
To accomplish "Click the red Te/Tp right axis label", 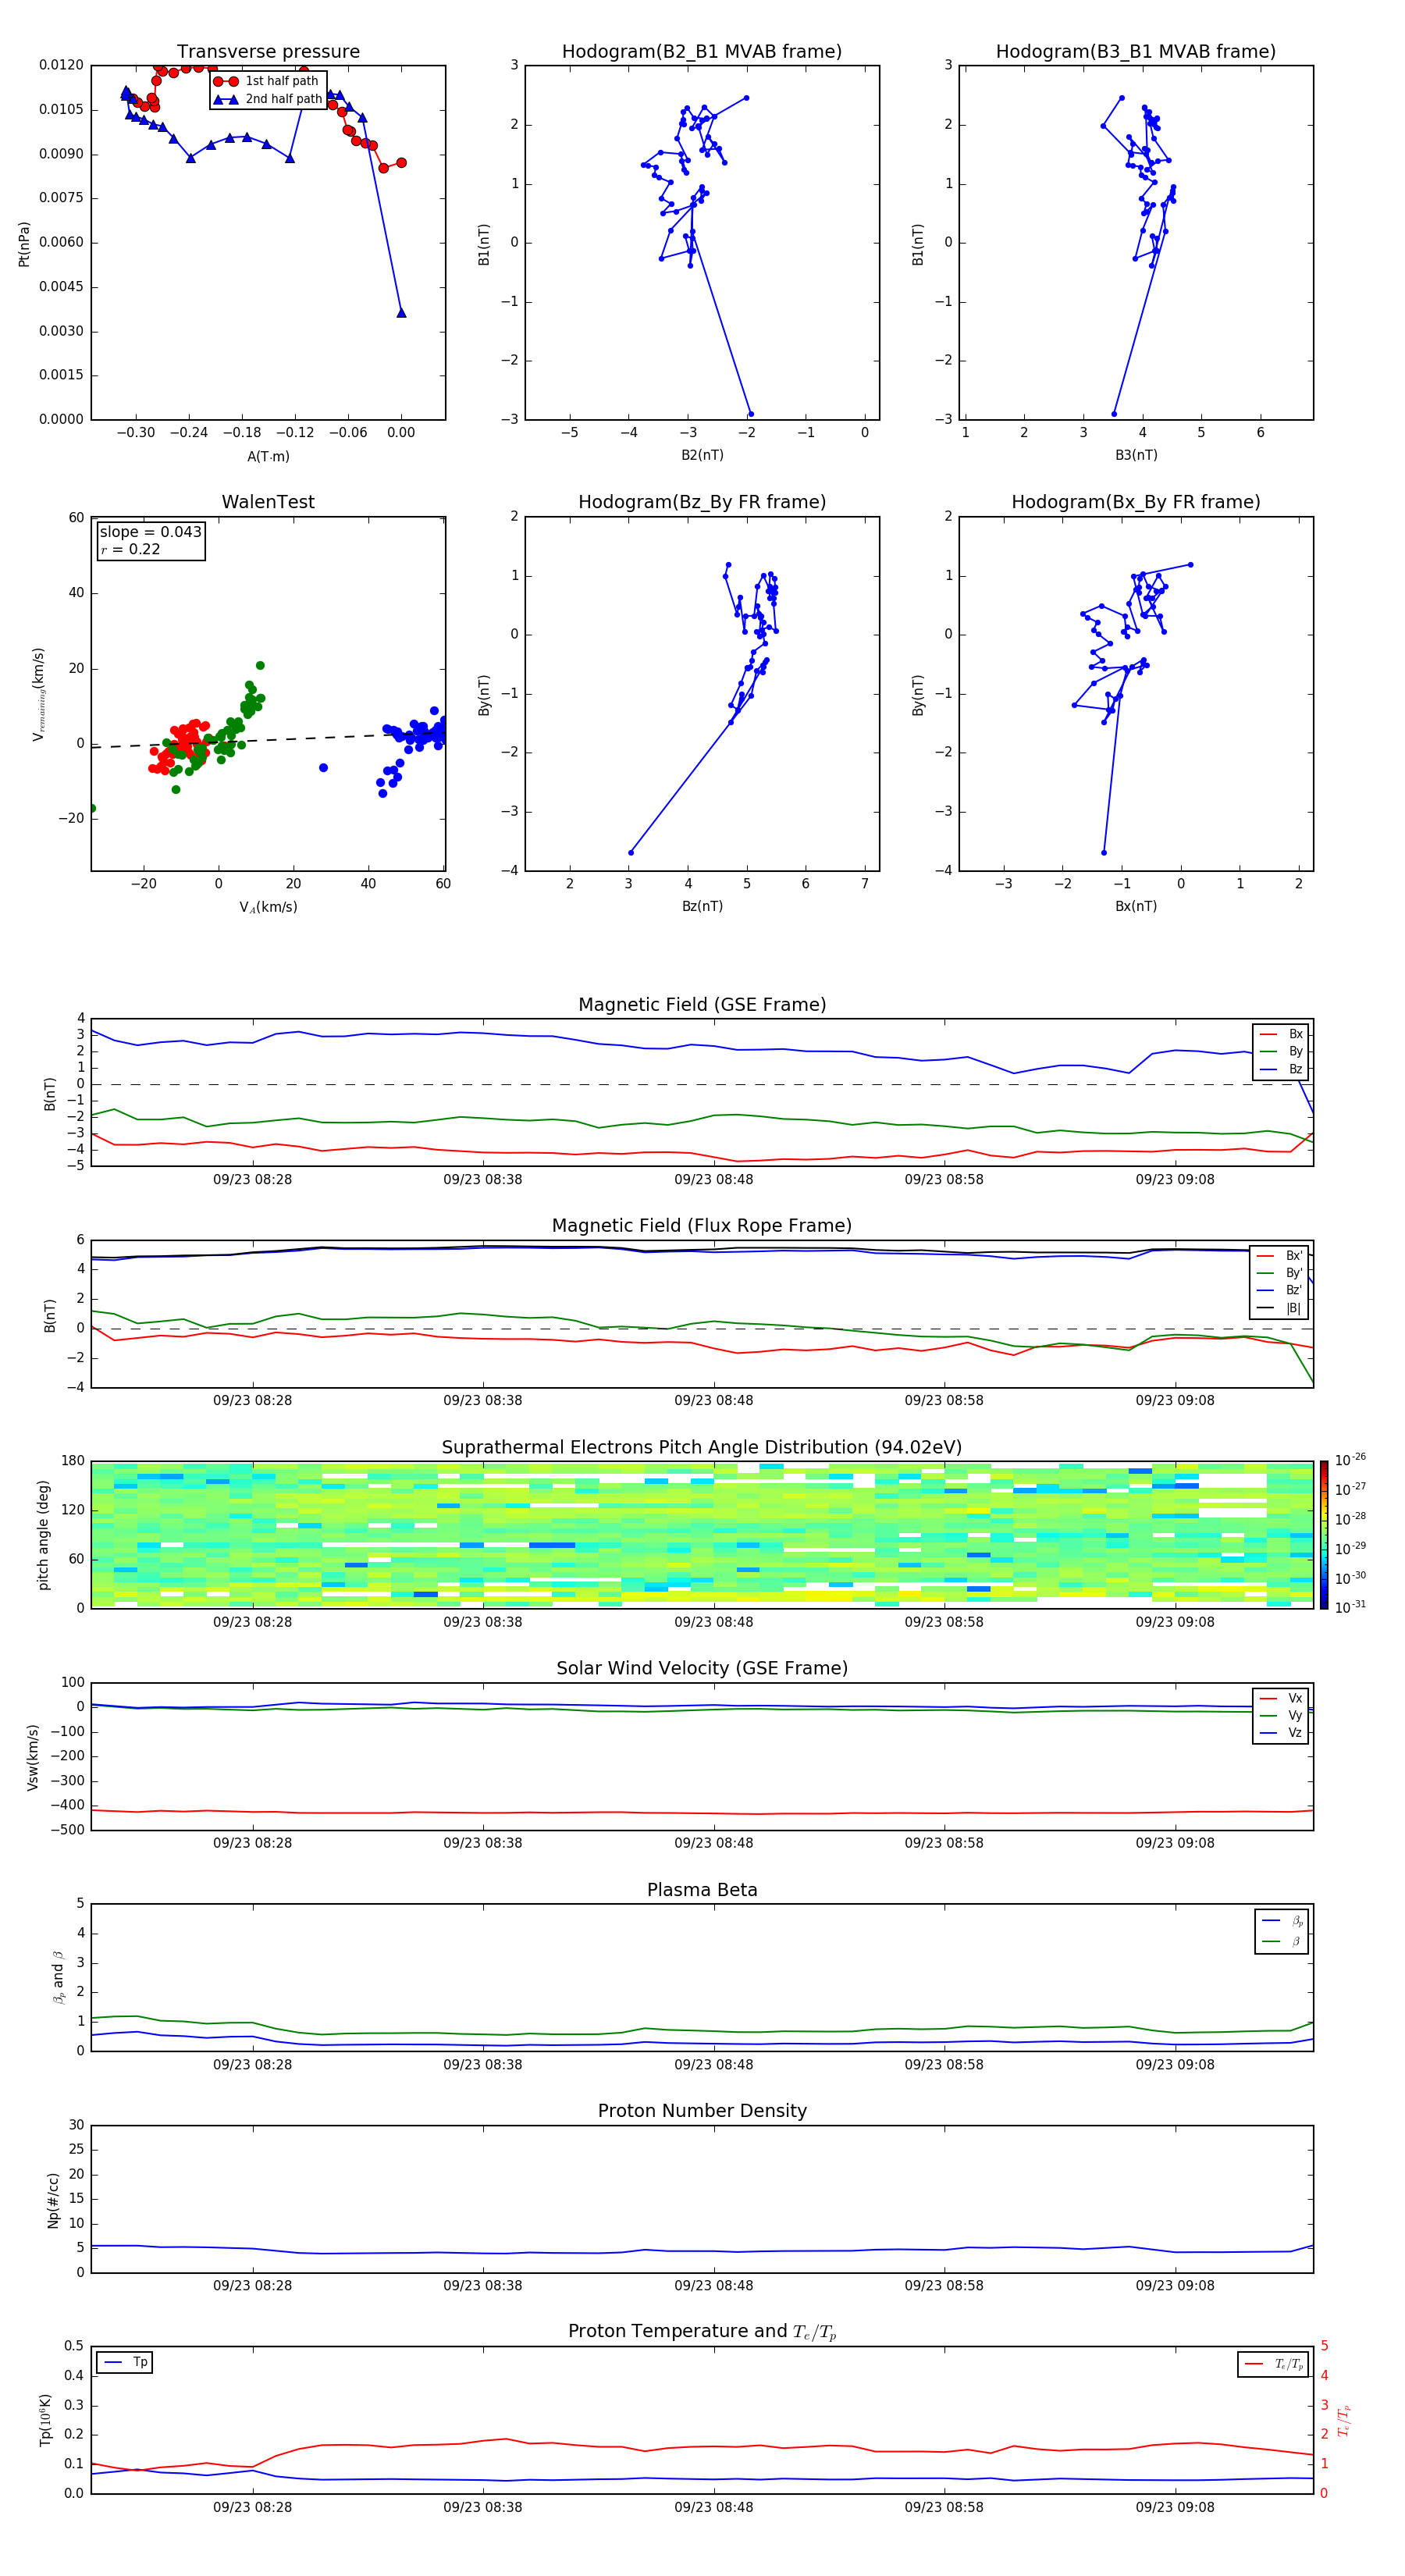I will (x=1344, y=2420).
